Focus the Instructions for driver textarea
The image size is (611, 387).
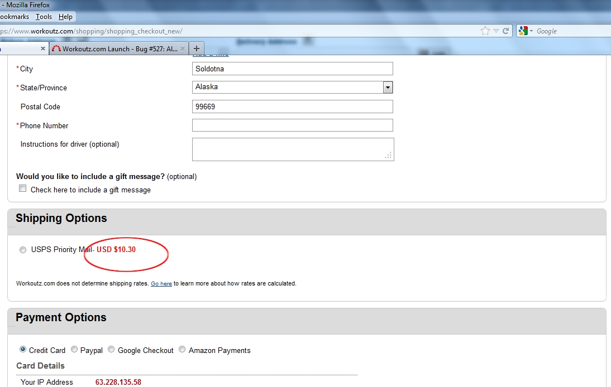[293, 149]
